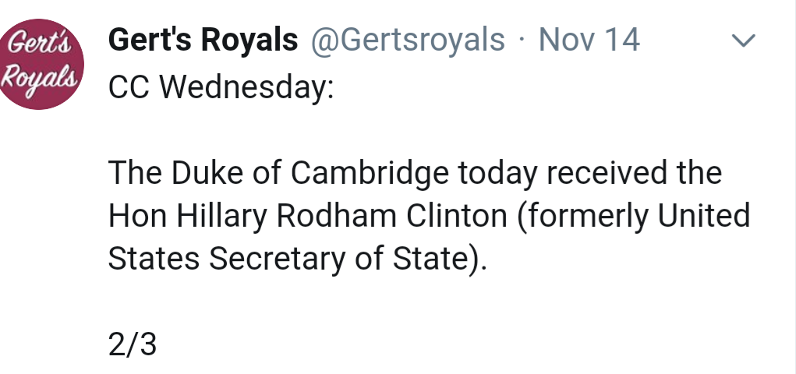Click the Gert's Royals display name
The height and width of the screenshot is (374, 796).
coord(203,40)
